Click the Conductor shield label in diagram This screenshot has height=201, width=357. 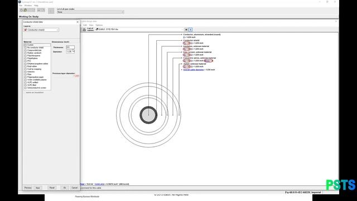point(191,40)
